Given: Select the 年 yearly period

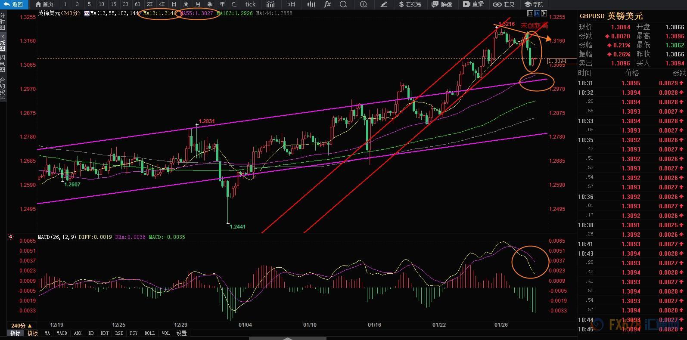Looking at the screenshot, I should click(222, 4).
